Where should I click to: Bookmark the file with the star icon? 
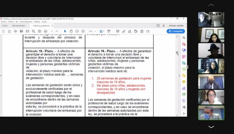pos(9,31)
